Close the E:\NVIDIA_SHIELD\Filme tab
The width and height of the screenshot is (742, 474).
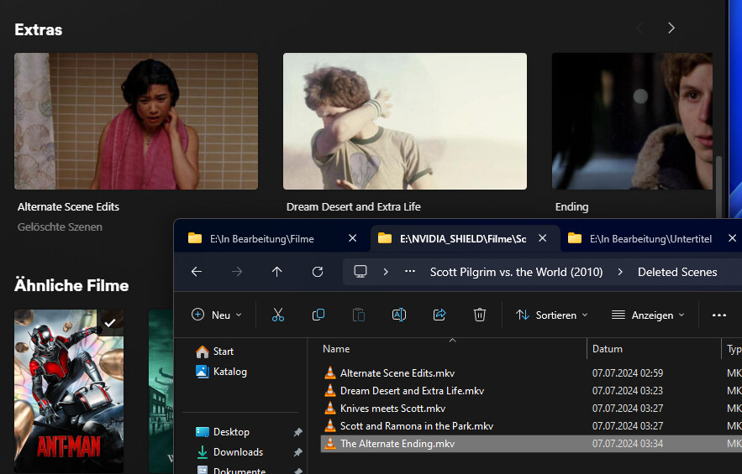click(x=543, y=238)
